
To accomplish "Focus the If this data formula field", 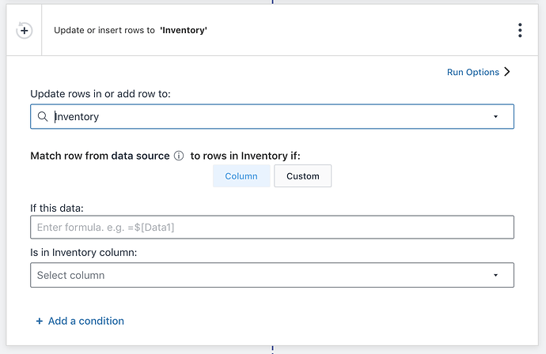I will coord(271,228).
